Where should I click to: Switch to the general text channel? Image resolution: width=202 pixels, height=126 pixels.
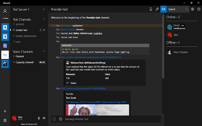click(20, 24)
